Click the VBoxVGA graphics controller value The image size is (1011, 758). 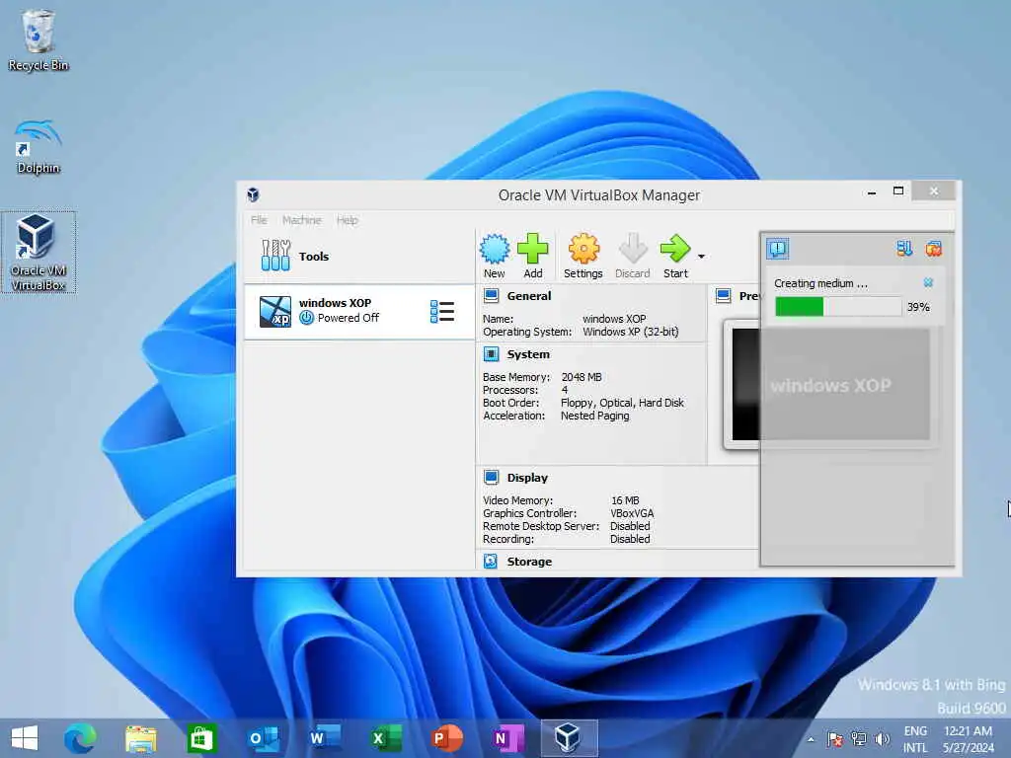(632, 513)
